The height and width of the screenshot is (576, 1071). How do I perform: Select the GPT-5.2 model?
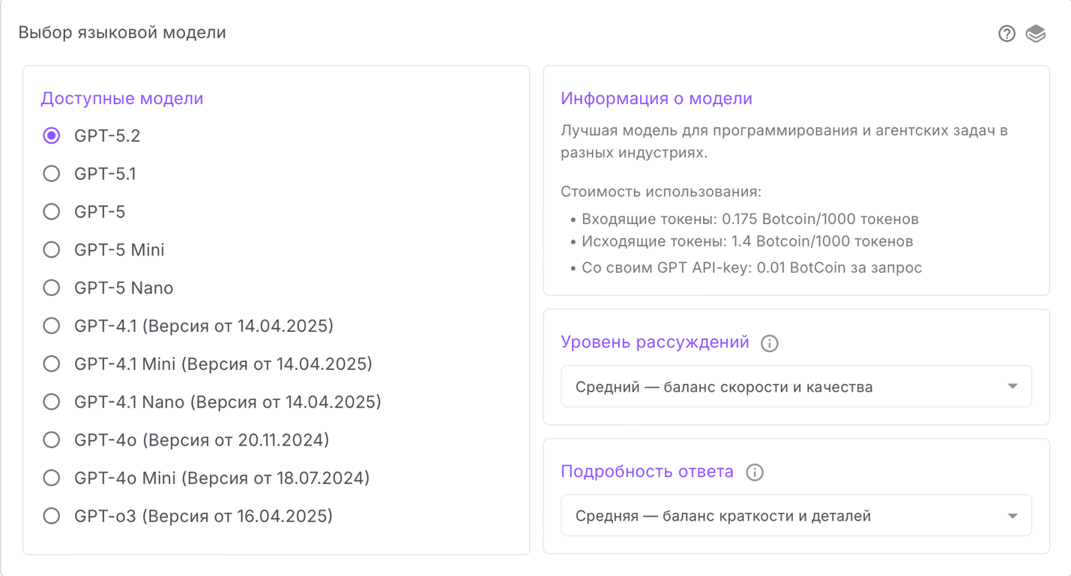[51, 136]
